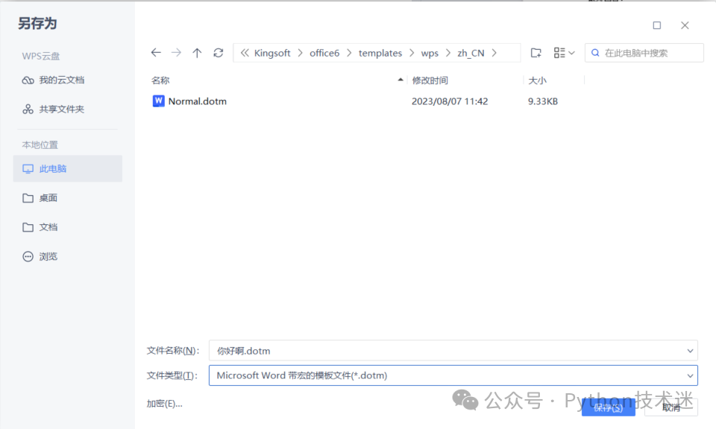Image resolution: width=716 pixels, height=429 pixels.
Task: Click the ellipsis icon beside 浏览
Action: (28, 256)
